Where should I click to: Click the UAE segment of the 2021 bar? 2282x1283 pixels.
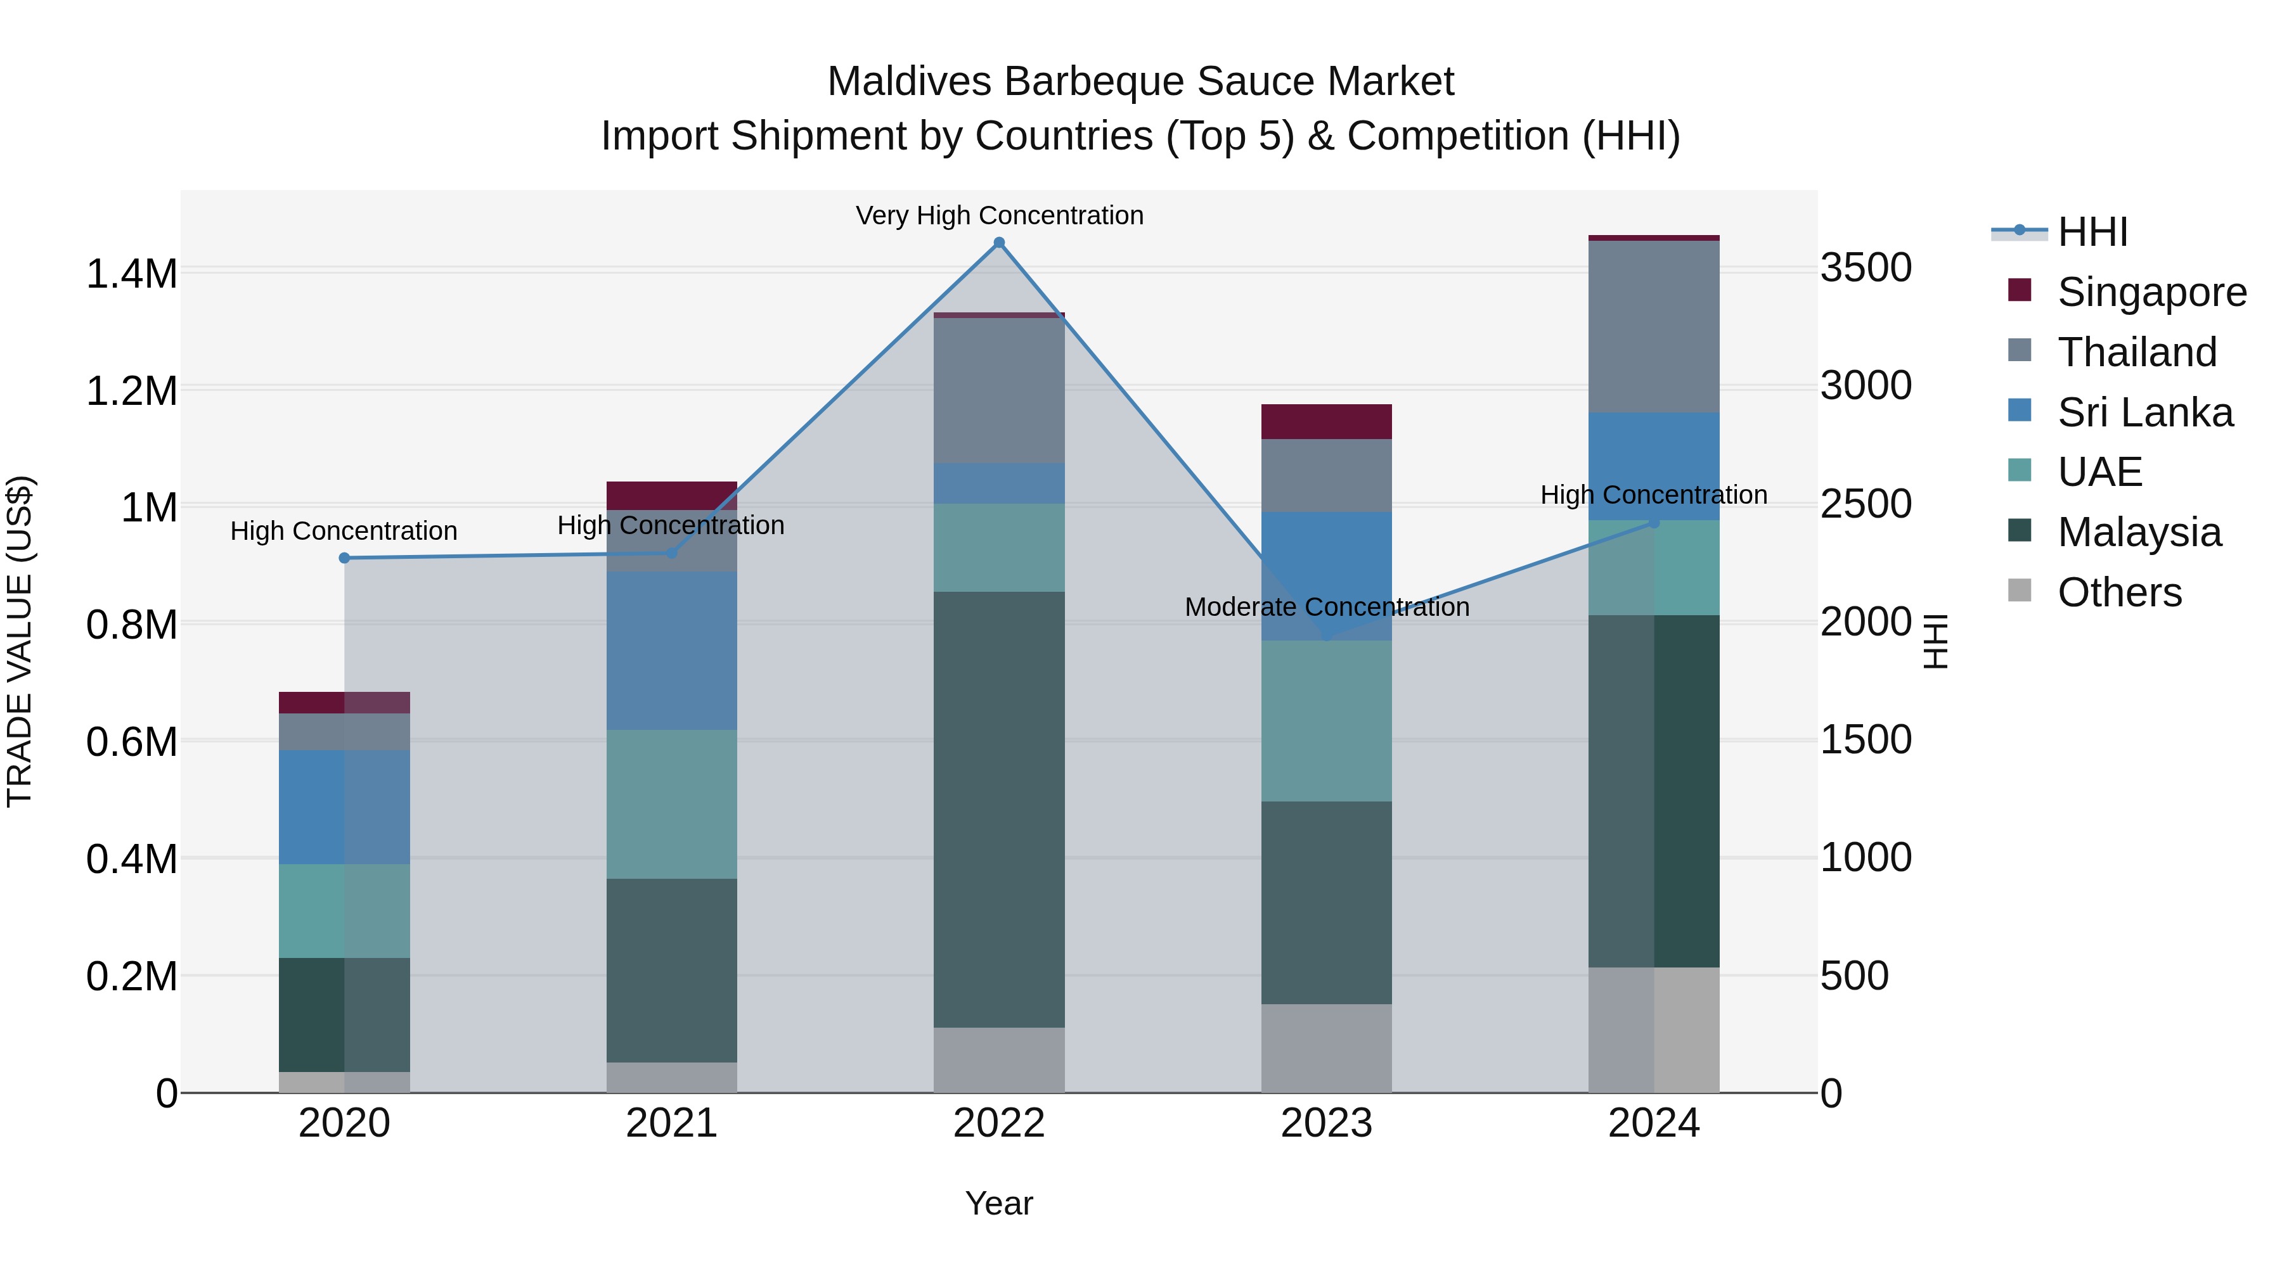(671, 805)
